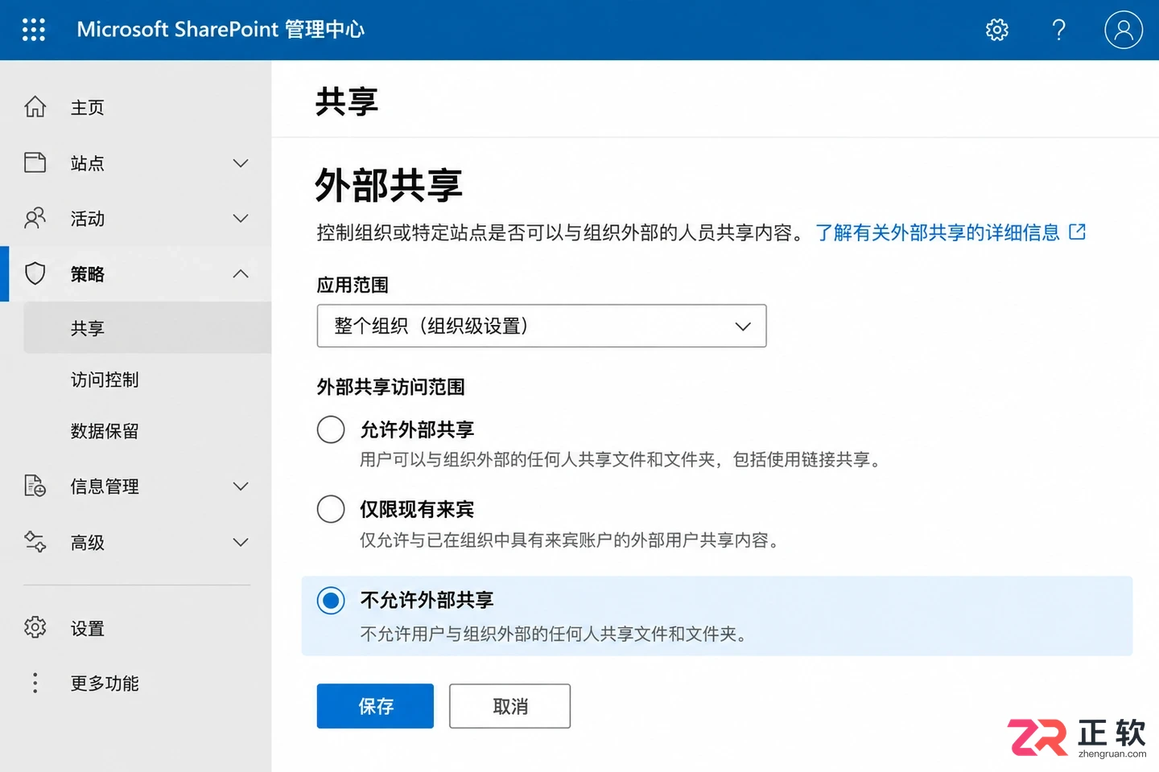This screenshot has width=1159, height=772.
Task: Click the 信息管理 document icon
Action: point(35,486)
